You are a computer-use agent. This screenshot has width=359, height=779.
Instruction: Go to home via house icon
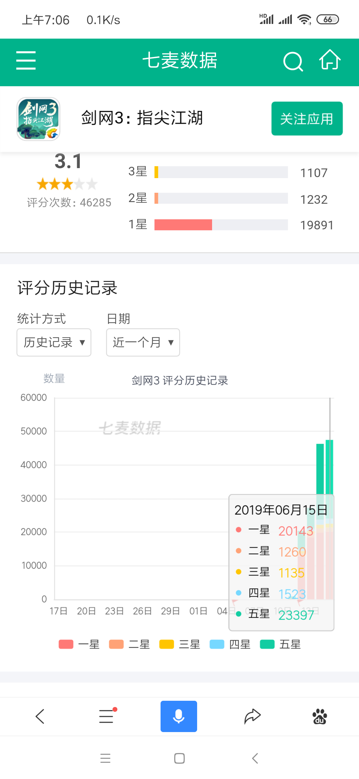(330, 60)
